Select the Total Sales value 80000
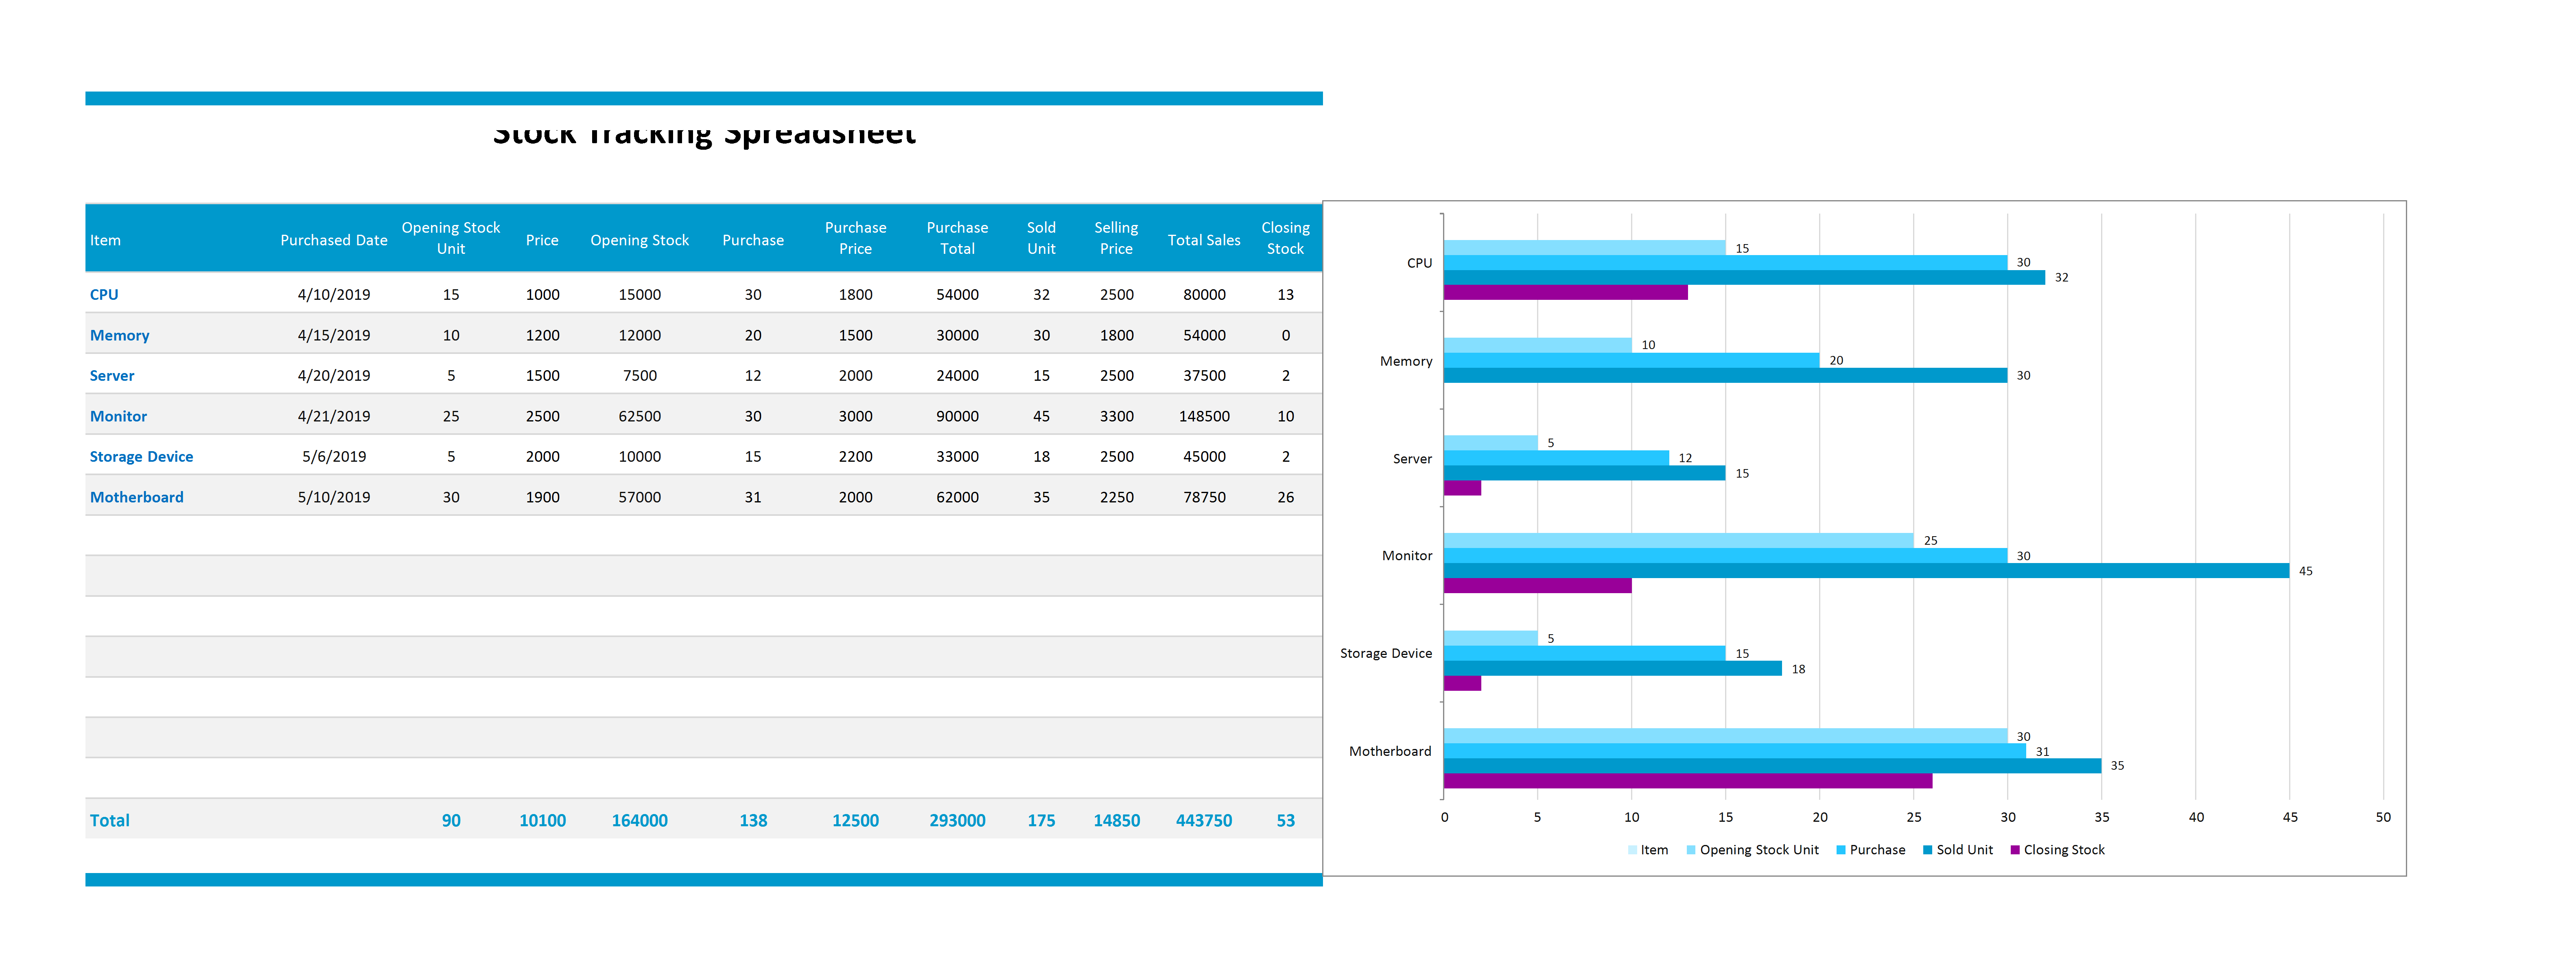The height and width of the screenshot is (978, 2576). 1204,294
